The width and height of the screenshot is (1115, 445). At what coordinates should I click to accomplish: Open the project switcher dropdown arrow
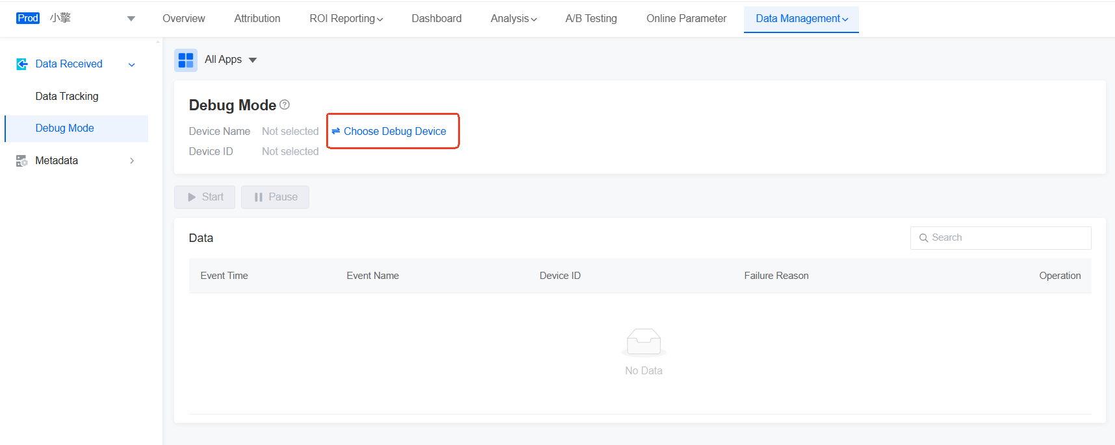131,19
